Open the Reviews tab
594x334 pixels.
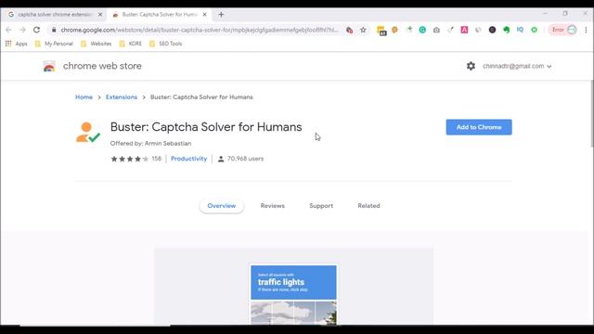(272, 206)
